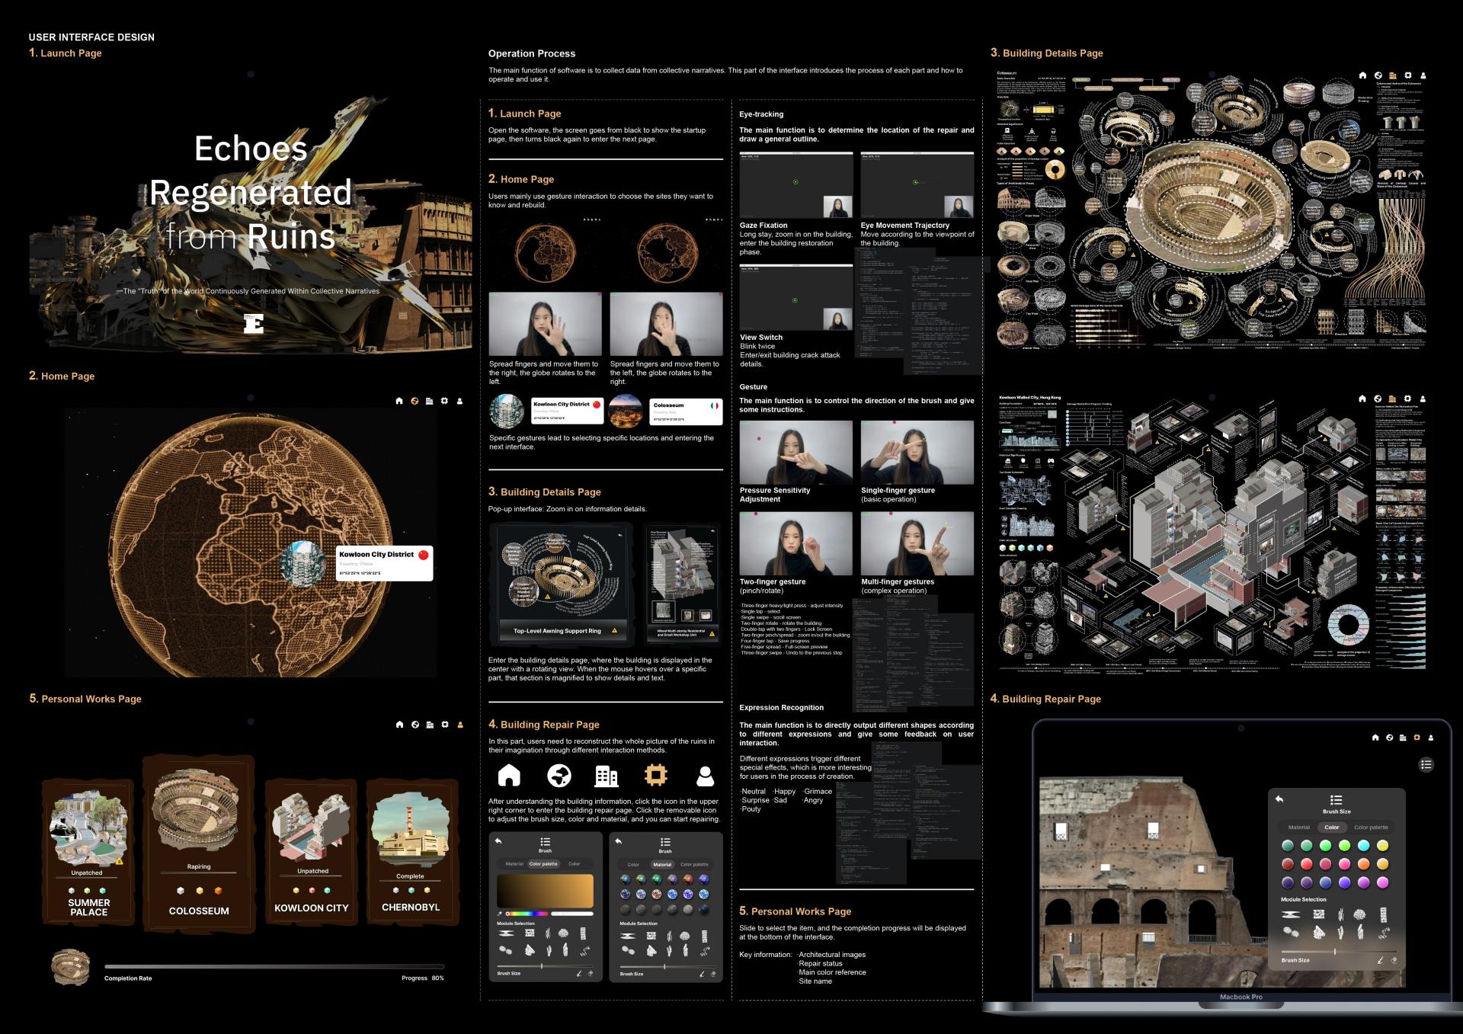Click 'Progress 80%' text under bar
Image resolution: width=1463 pixels, height=1034 pixels.
point(423,978)
